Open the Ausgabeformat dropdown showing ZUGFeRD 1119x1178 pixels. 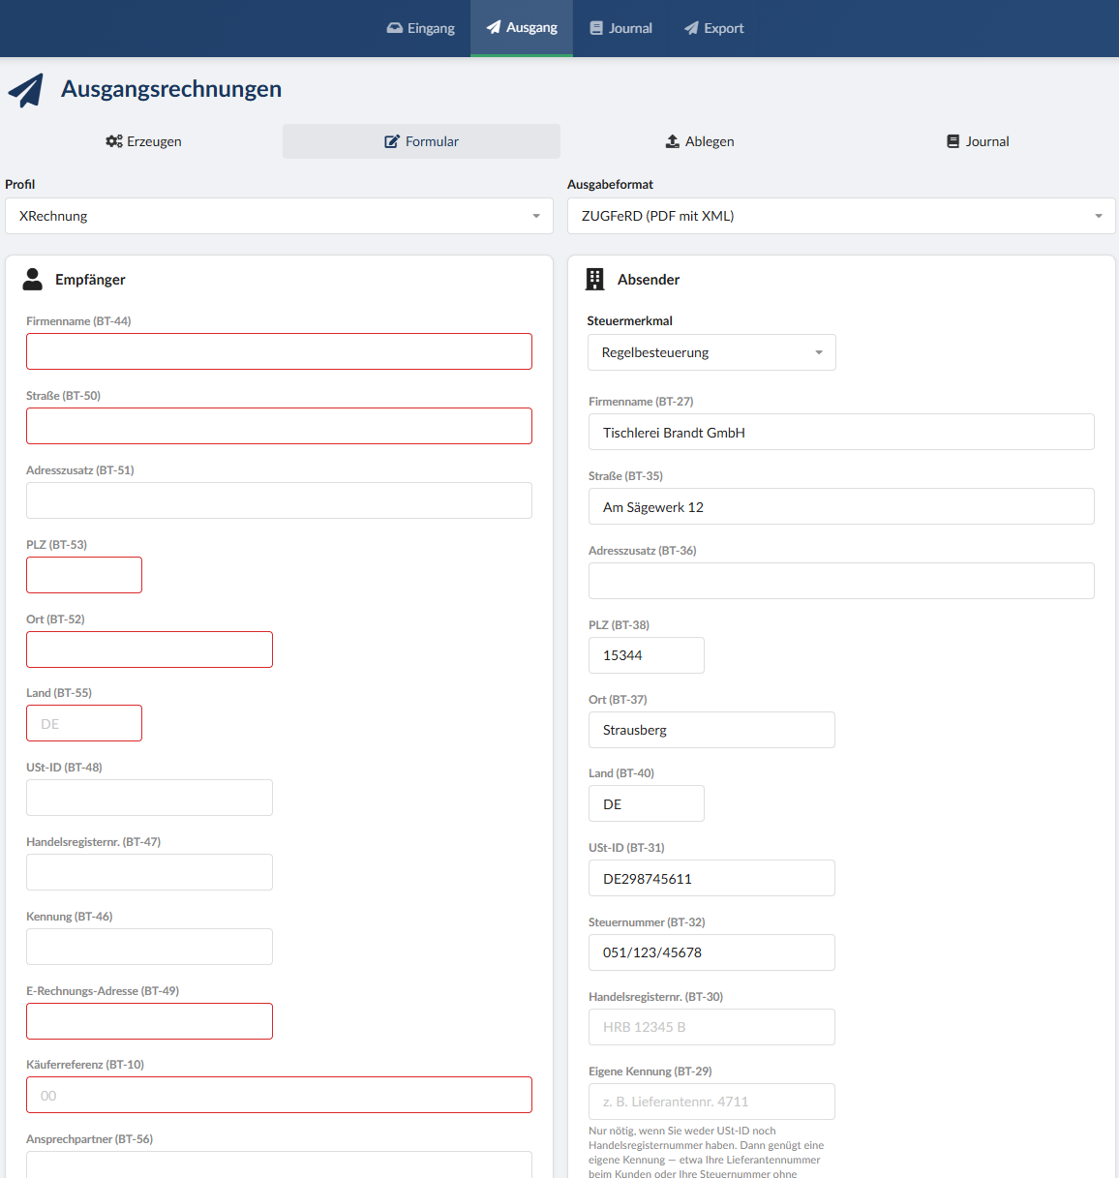pyautogui.click(x=841, y=216)
